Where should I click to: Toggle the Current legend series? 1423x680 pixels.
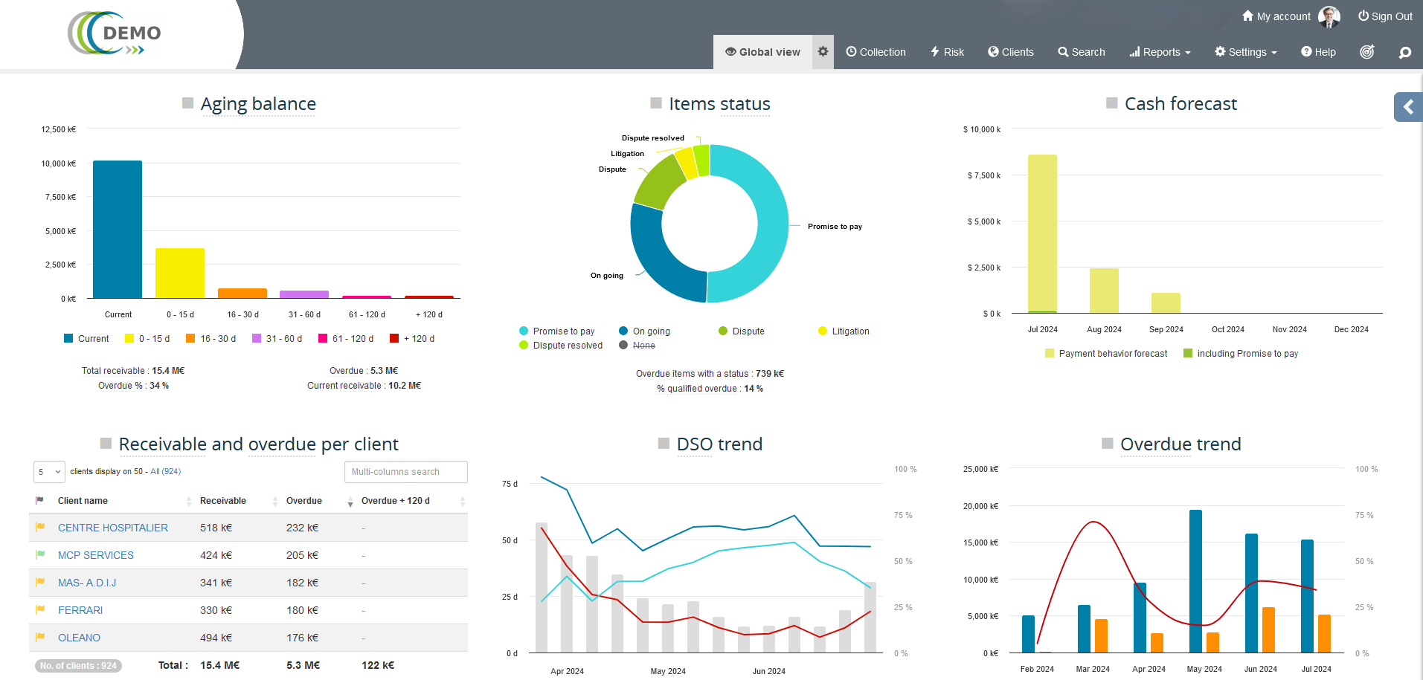tap(86, 339)
